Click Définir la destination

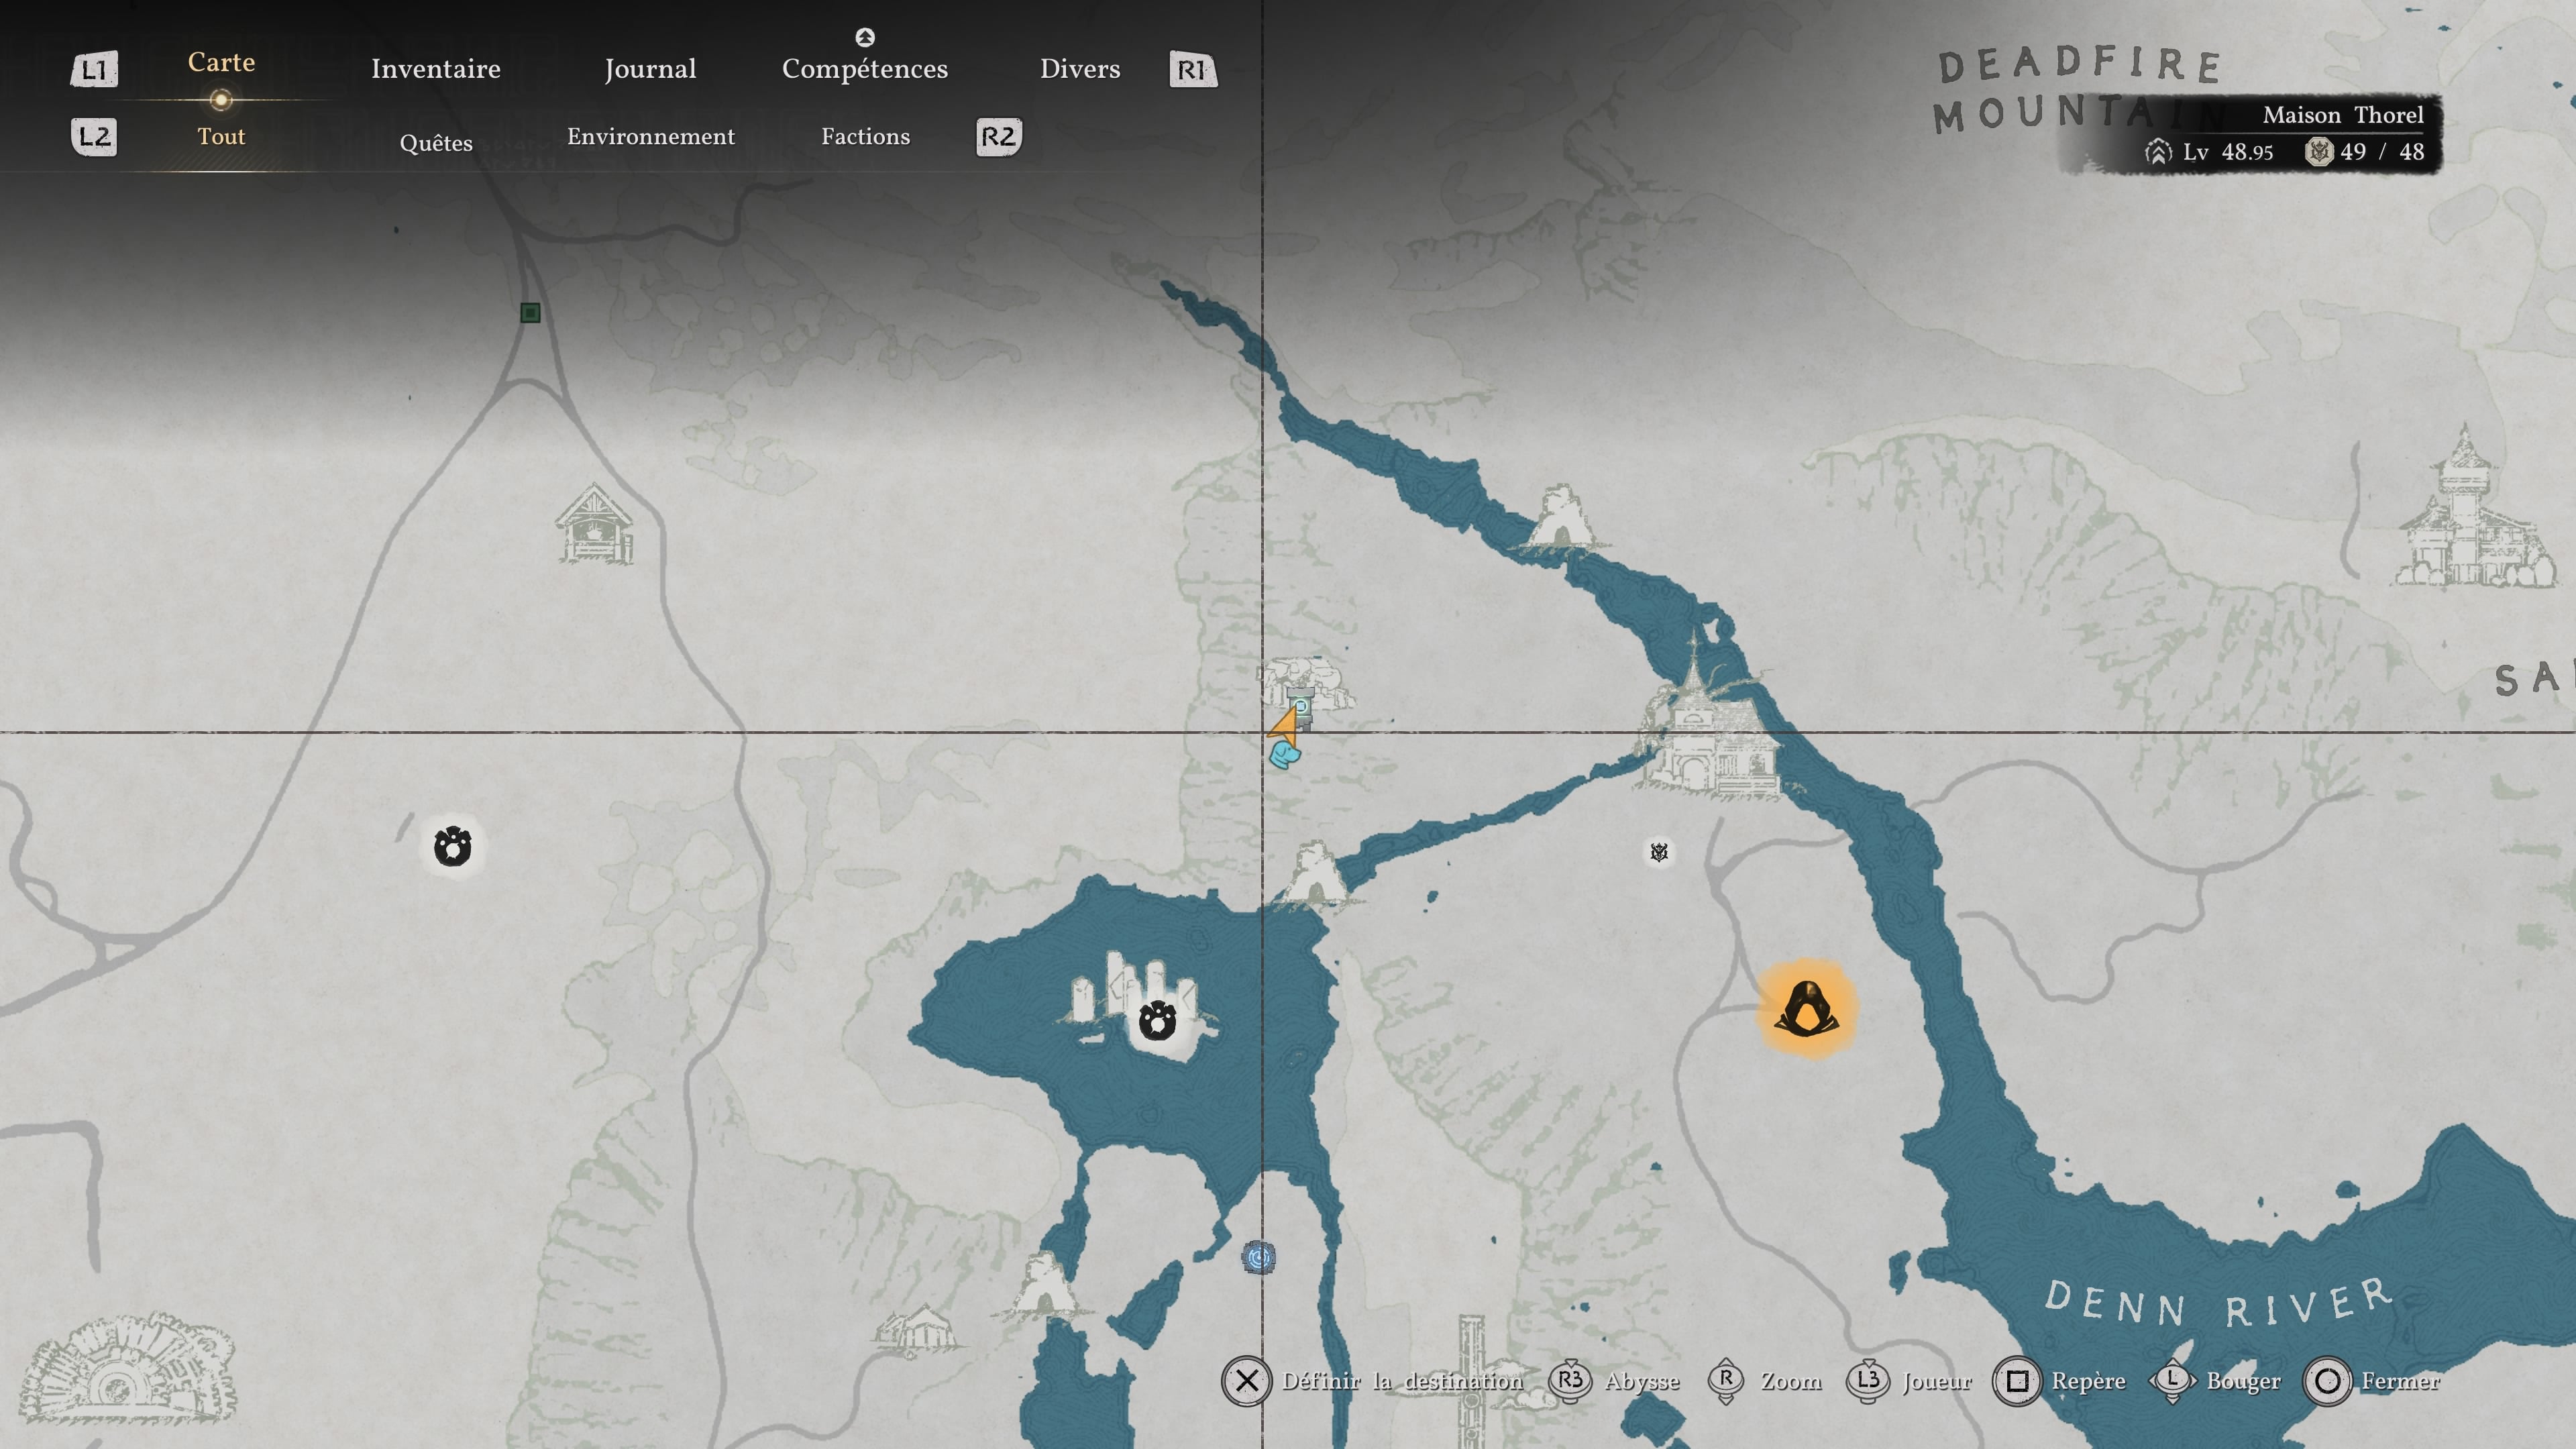pos(1373,1381)
